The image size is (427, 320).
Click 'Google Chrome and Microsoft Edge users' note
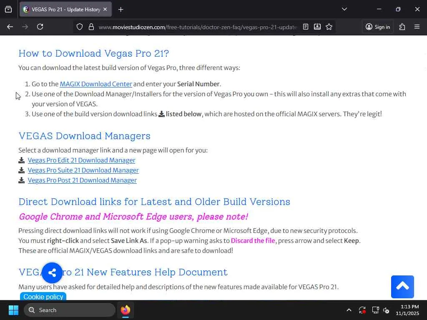point(133,217)
